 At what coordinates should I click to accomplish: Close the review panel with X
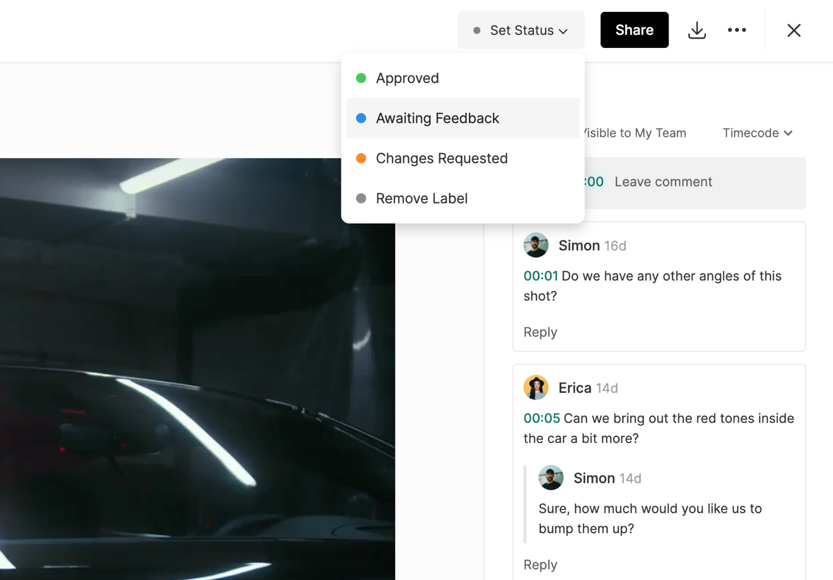point(794,30)
